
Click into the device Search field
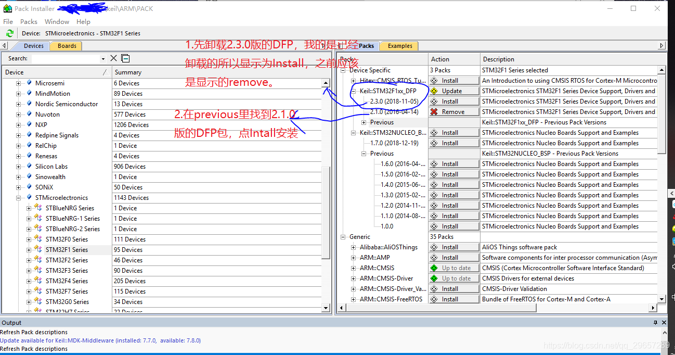coord(65,59)
